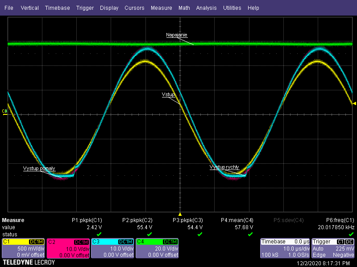Click the P1 status checkmark
Image resolution: width=357 pixels, height=267 pixels.
tap(99, 234)
